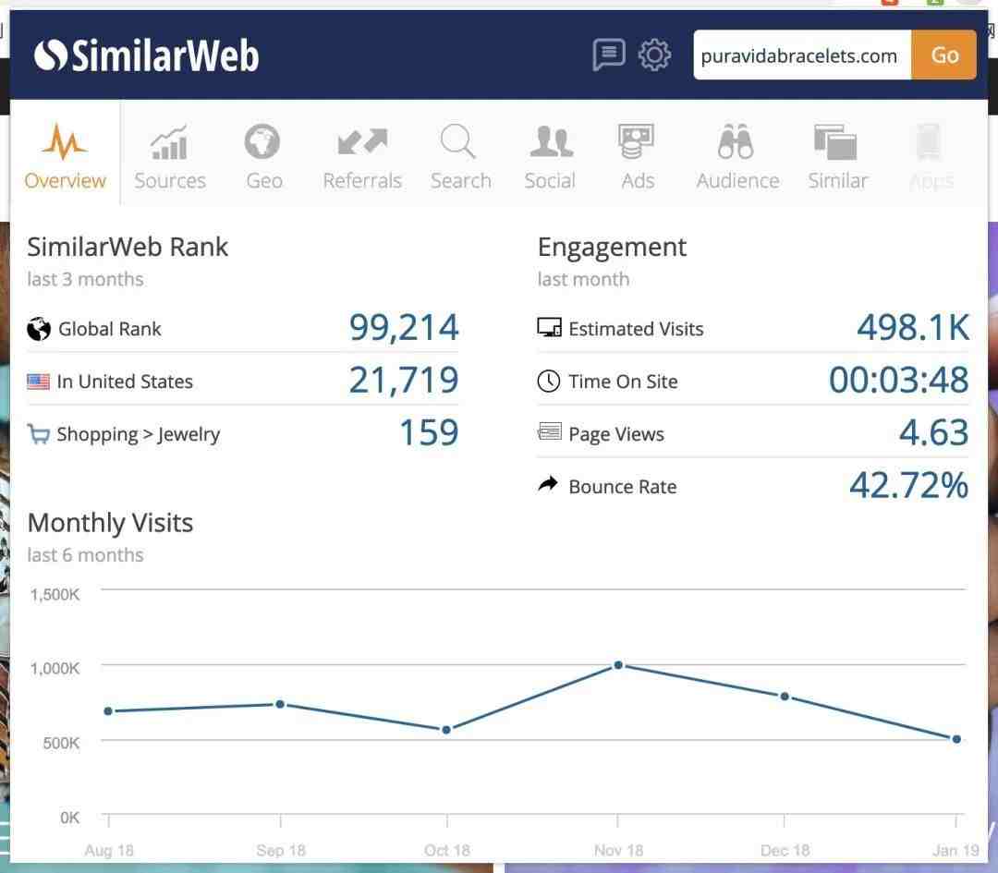Click the Time On Site clock icon

[x=549, y=382]
